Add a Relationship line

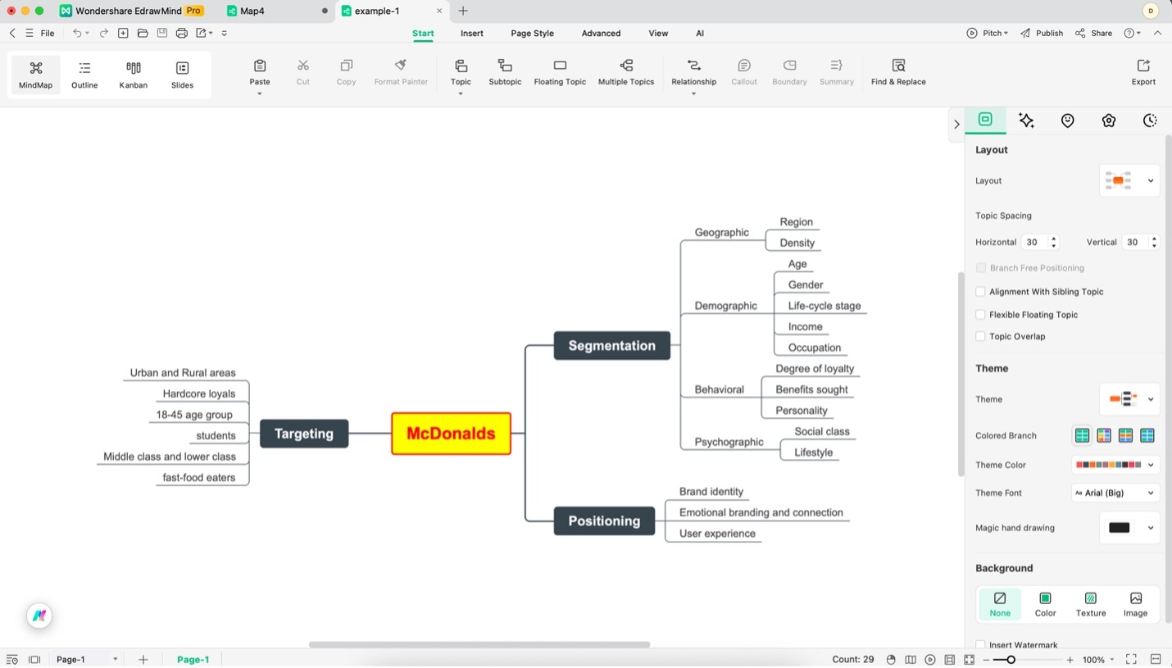693,72
